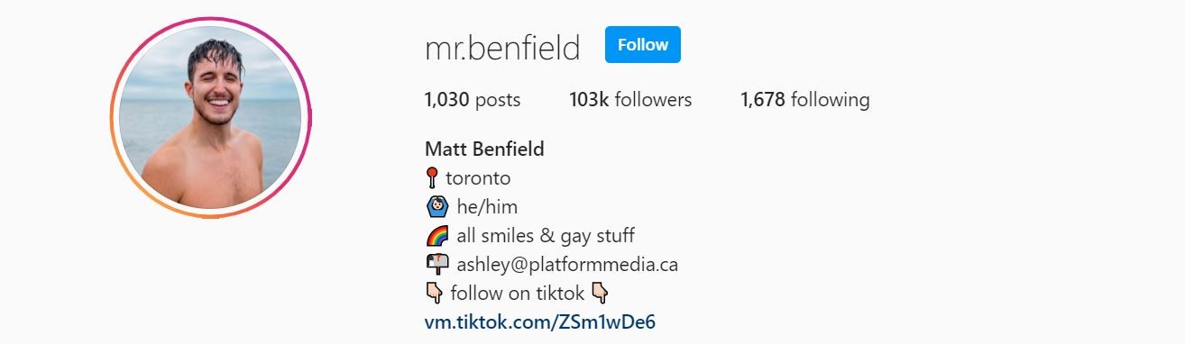
Task: Click the mailbox emoji before the email
Action: coord(436,265)
